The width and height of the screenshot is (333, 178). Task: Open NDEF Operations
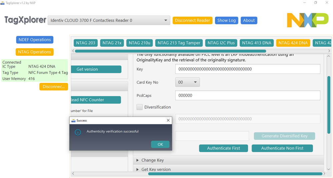[35, 40]
